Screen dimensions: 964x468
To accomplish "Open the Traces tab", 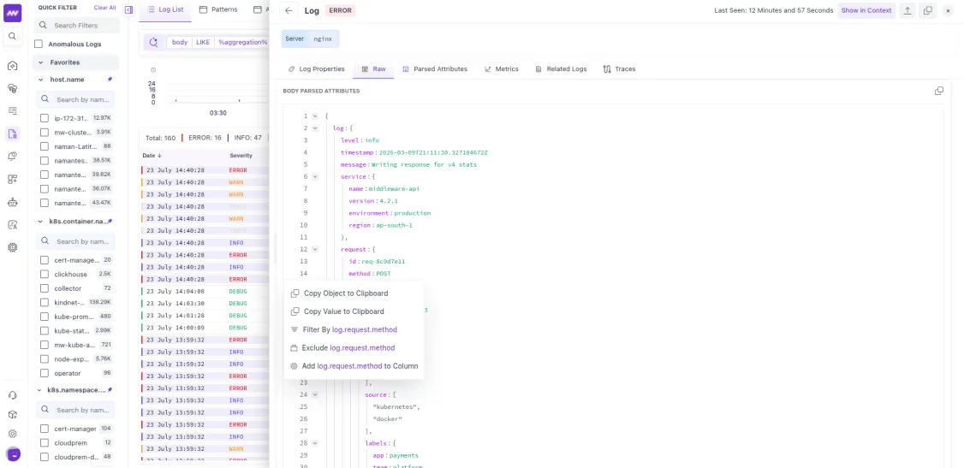I will (x=619, y=68).
